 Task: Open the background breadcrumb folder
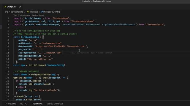(x=17, y=12)
